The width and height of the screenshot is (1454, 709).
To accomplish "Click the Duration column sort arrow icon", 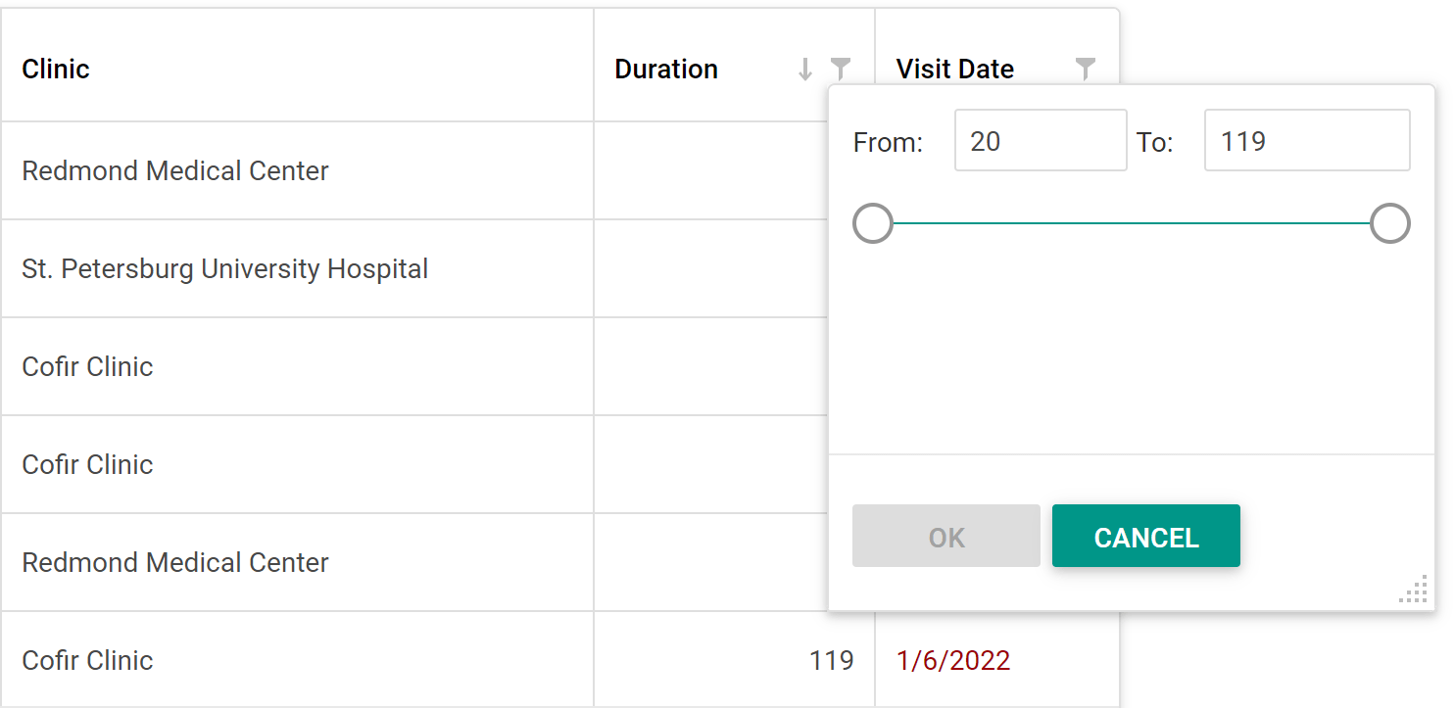I will 805,69.
